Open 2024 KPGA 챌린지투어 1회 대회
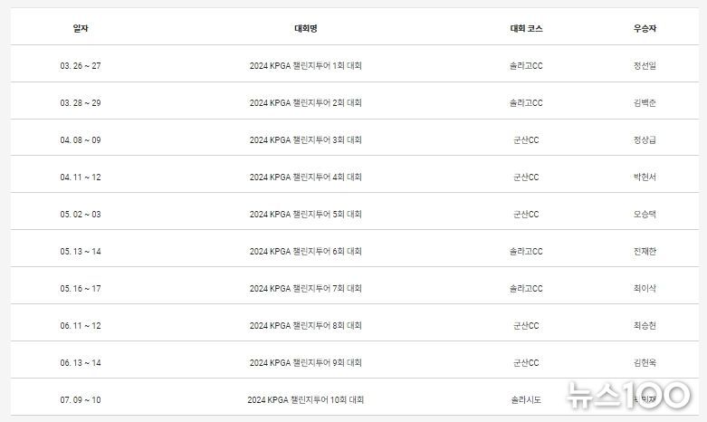707x422 pixels. click(x=306, y=66)
